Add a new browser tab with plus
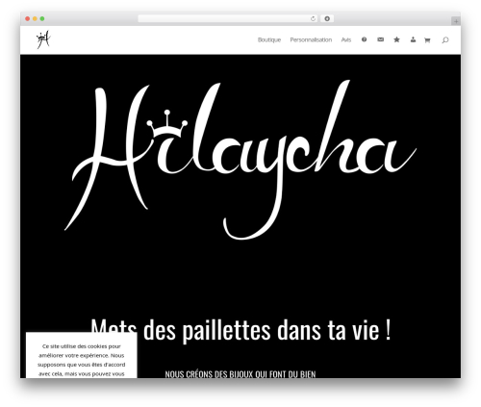The width and height of the screenshot is (481, 407). click(456, 21)
